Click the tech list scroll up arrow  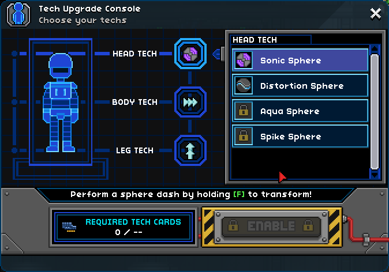(375, 49)
